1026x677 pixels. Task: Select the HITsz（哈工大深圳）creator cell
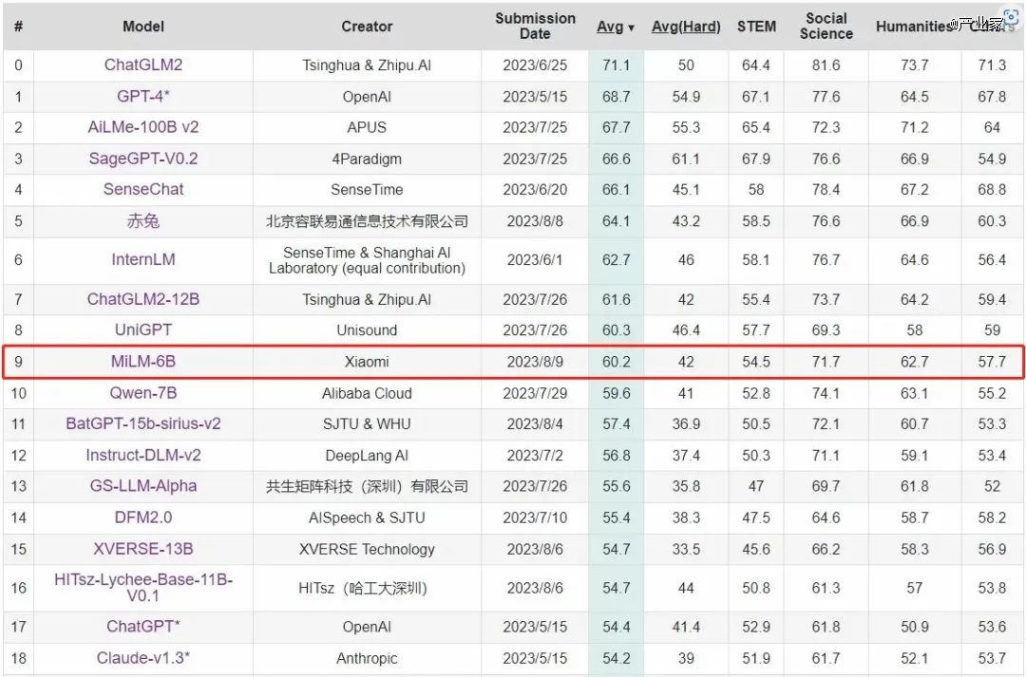point(367,588)
